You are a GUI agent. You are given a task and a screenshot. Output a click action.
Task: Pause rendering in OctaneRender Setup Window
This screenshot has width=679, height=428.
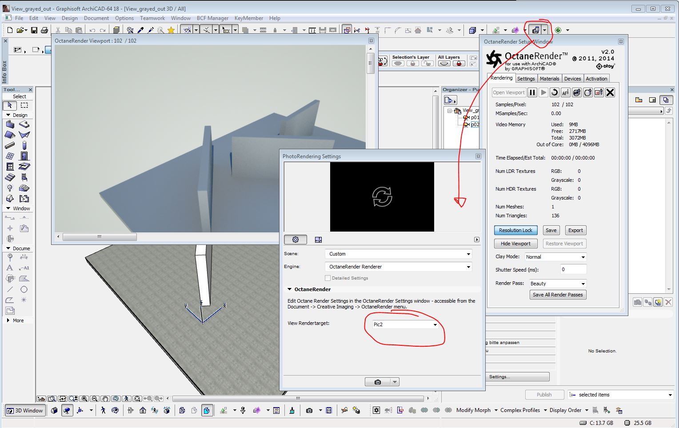(x=532, y=92)
